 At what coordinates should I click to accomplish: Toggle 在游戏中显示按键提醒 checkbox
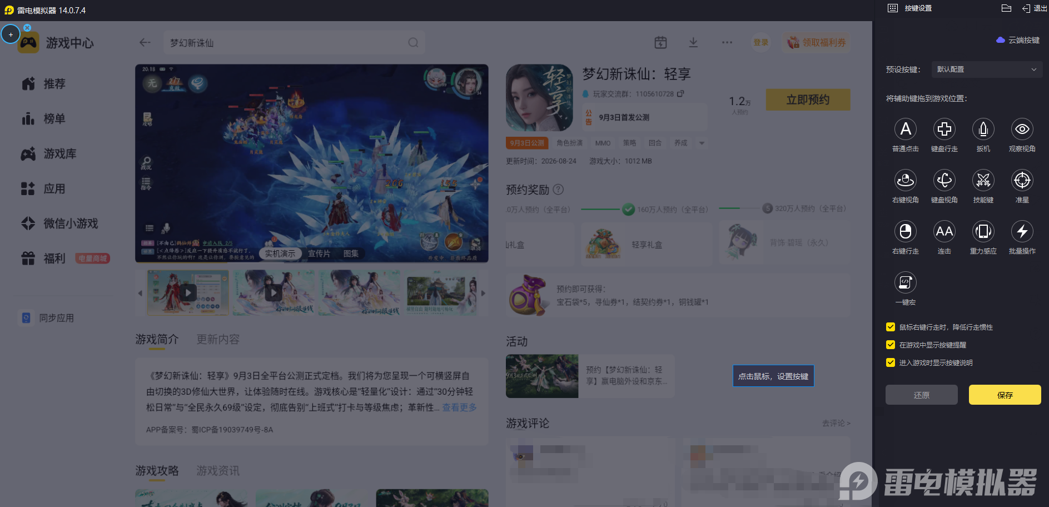[x=891, y=345]
